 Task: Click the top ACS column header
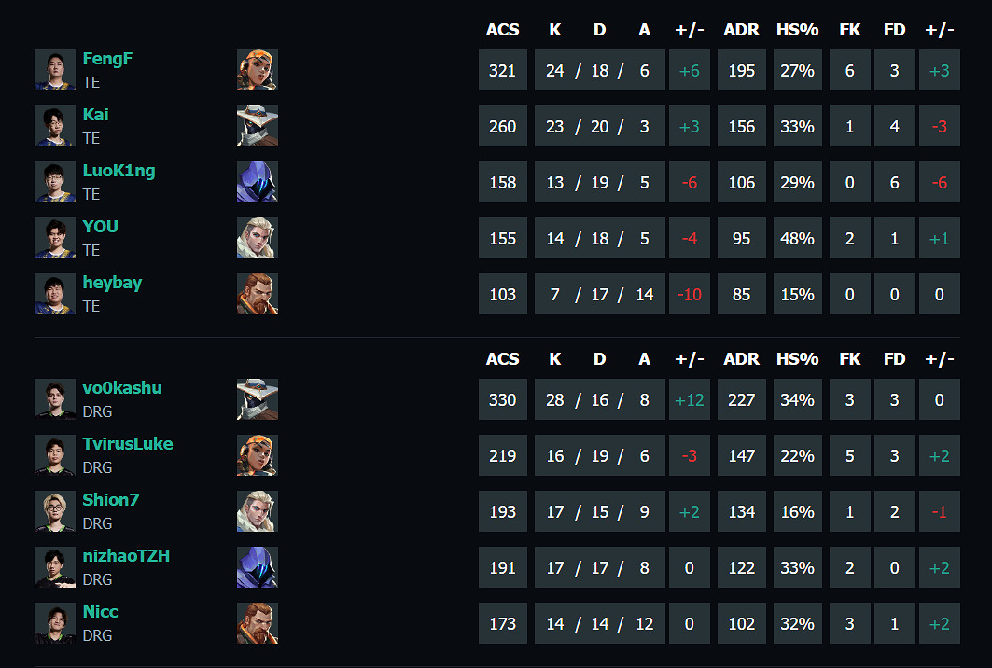(x=502, y=30)
